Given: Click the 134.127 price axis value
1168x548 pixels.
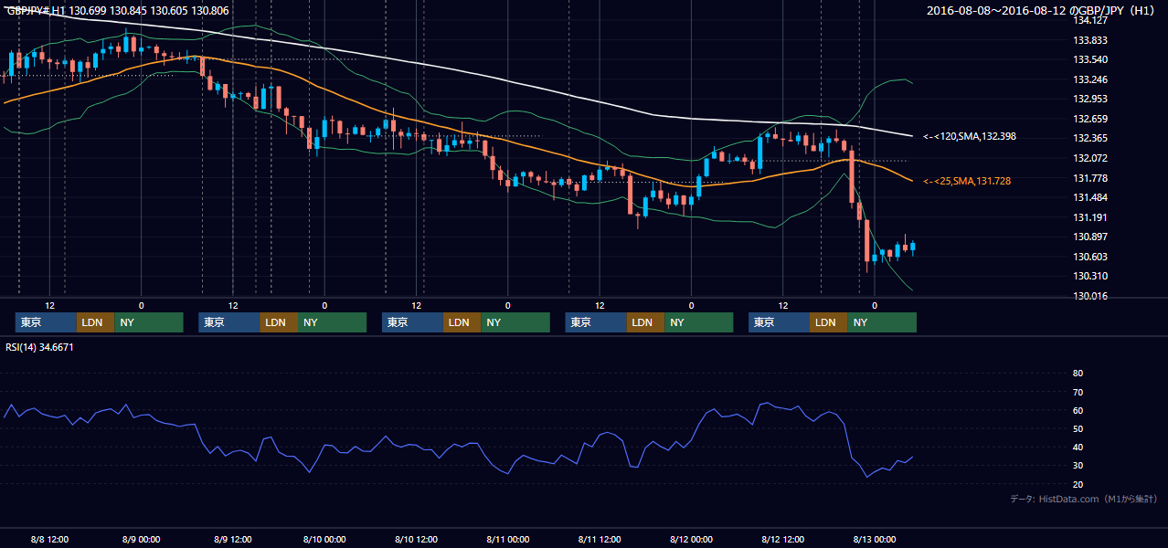Looking at the screenshot, I should pyautogui.click(x=1089, y=20).
